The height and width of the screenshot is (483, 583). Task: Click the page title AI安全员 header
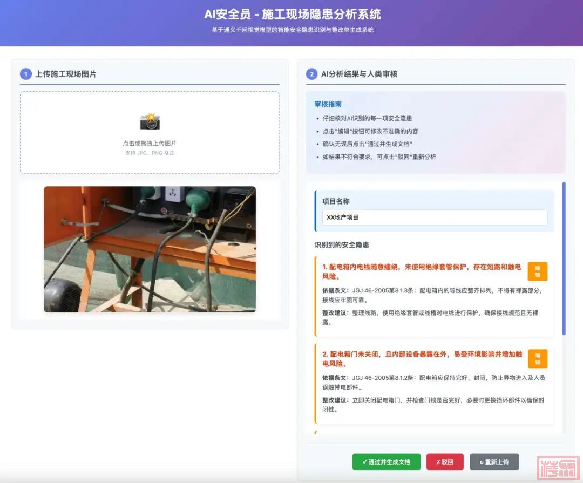pos(292,14)
